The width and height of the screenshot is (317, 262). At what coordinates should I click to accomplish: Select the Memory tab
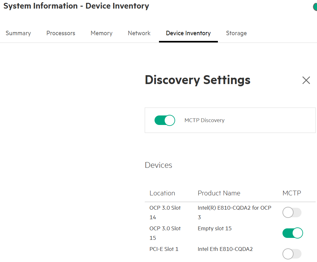(x=101, y=33)
